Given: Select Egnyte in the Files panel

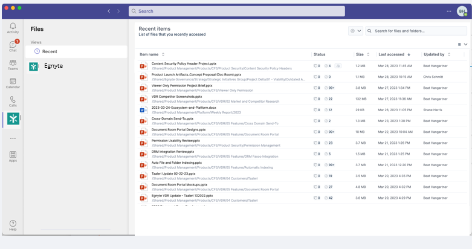Looking at the screenshot, I should click(53, 66).
